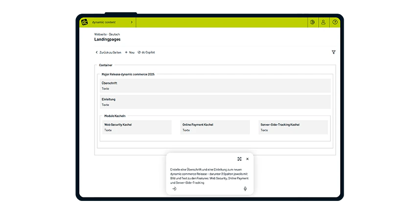Click the Copilot prompt text field
The image size is (420, 220).
(210, 176)
